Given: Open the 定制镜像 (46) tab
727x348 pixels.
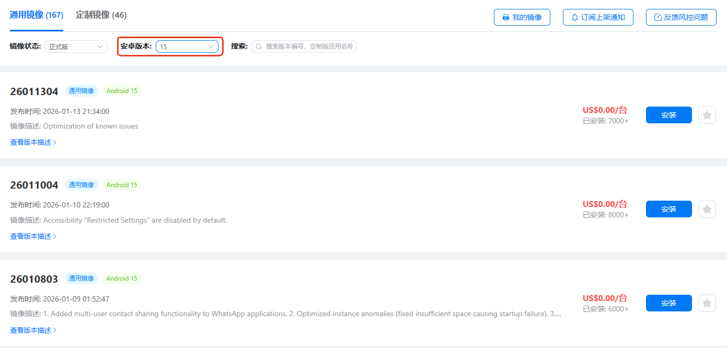Looking at the screenshot, I should (101, 15).
